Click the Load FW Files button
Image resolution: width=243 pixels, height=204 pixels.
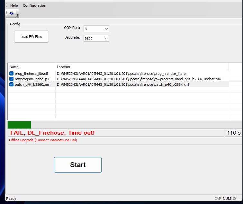[x=31, y=37]
